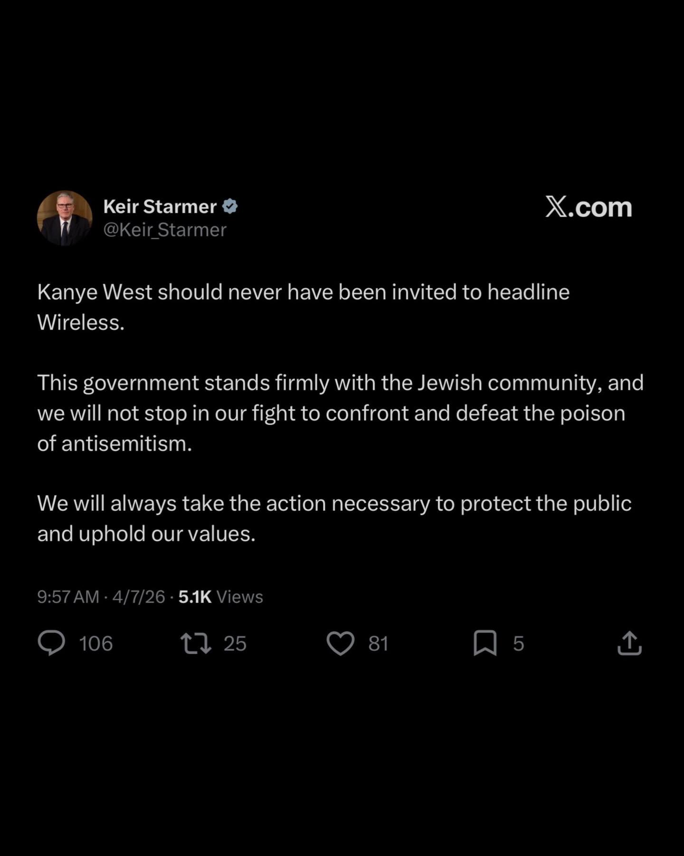Open the @Keir_Starmer handle link
This screenshot has width=684, height=856.
pos(165,230)
